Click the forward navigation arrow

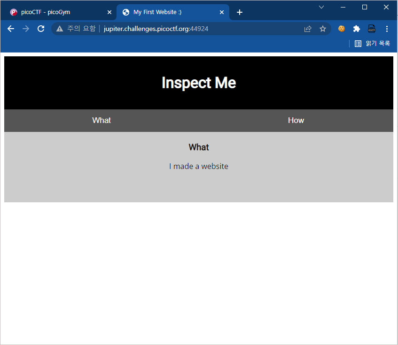click(x=26, y=29)
